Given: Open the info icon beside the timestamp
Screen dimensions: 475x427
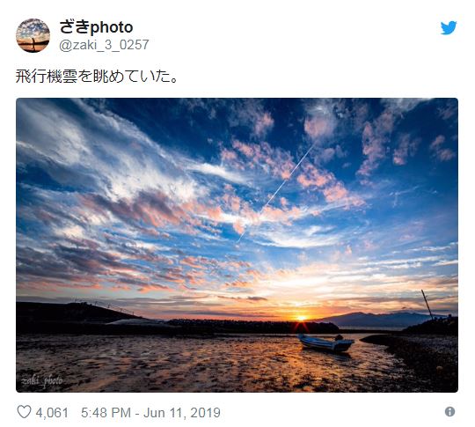Looking at the screenshot, I should tap(449, 411).
